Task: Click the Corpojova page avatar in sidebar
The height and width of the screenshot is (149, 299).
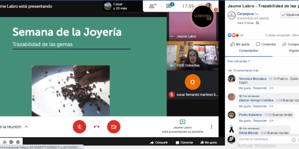Action: (232, 15)
